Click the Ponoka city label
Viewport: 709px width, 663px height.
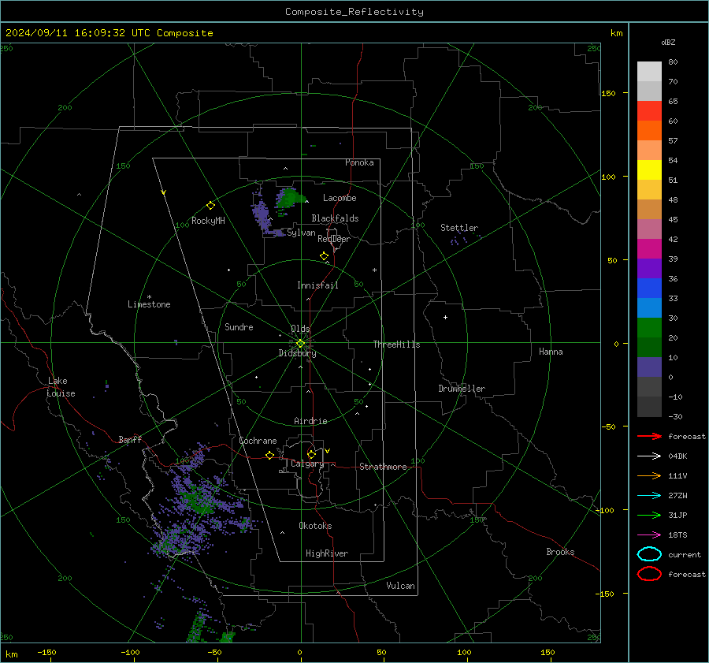pos(359,162)
